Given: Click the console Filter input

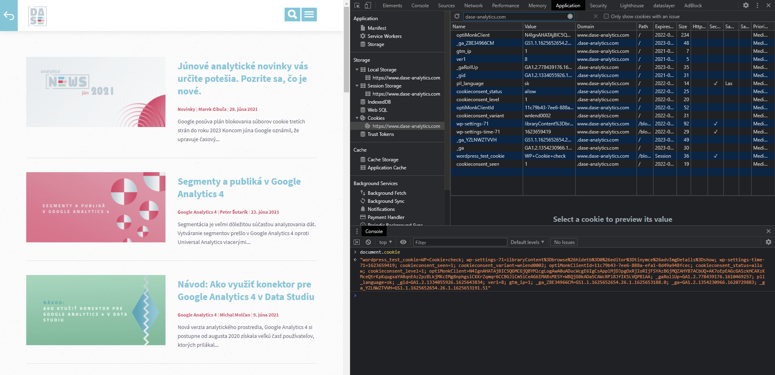Looking at the screenshot, I should (x=460, y=242).
